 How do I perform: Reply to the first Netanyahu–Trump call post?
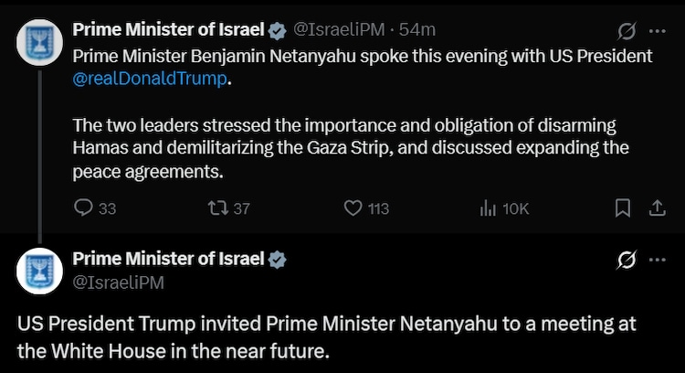click(x=83, y=208)
